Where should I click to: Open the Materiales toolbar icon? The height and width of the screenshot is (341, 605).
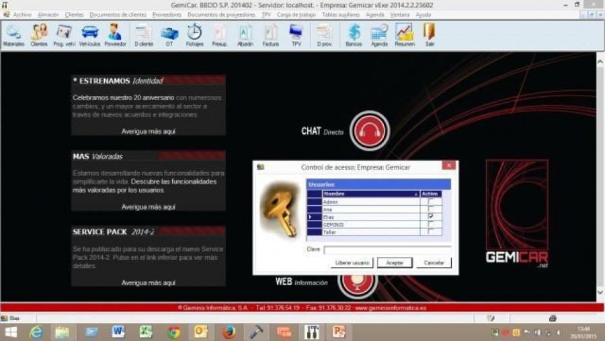coord(13,35)
